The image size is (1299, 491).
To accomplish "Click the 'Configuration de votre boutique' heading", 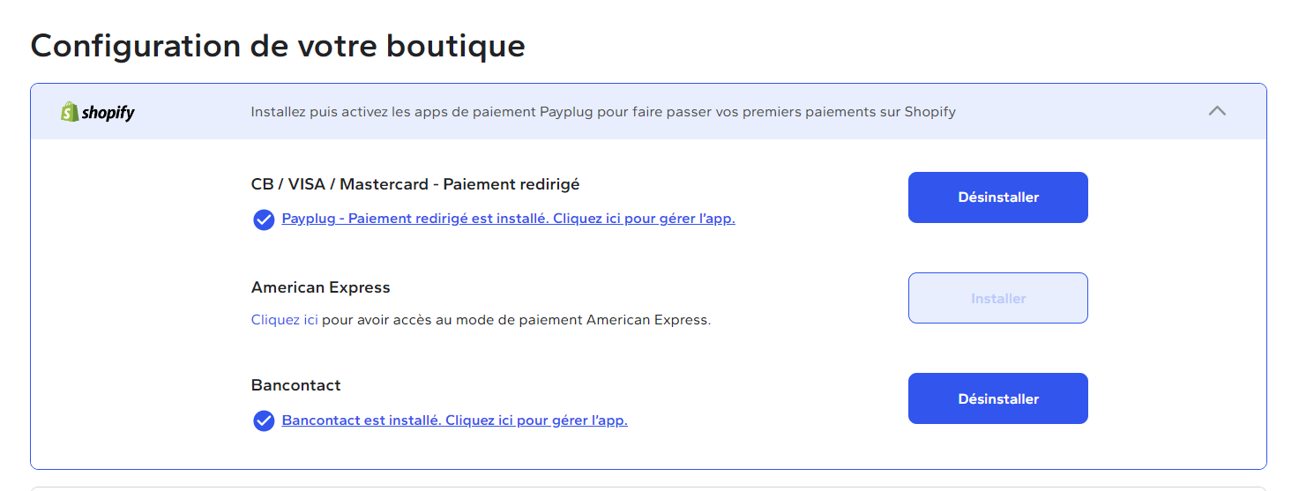I will [x=278, y=45].
